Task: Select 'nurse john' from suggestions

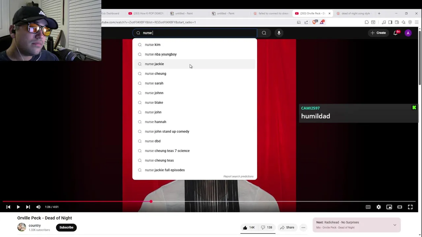Action: (195, 112)
